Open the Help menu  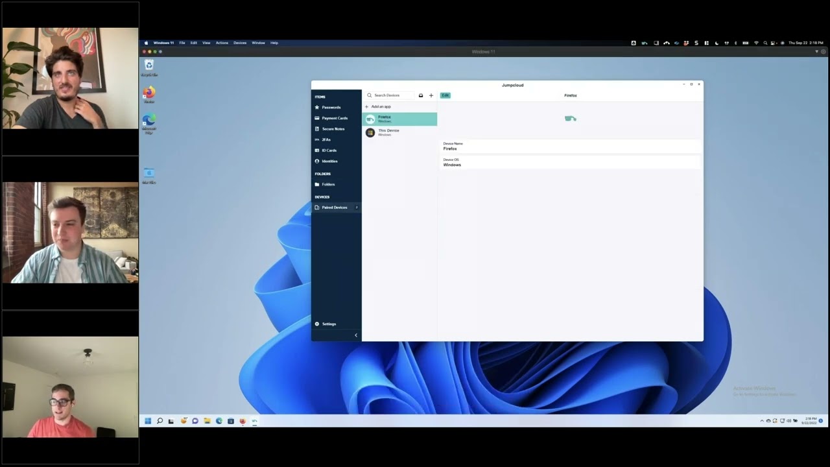coord(274,43)
